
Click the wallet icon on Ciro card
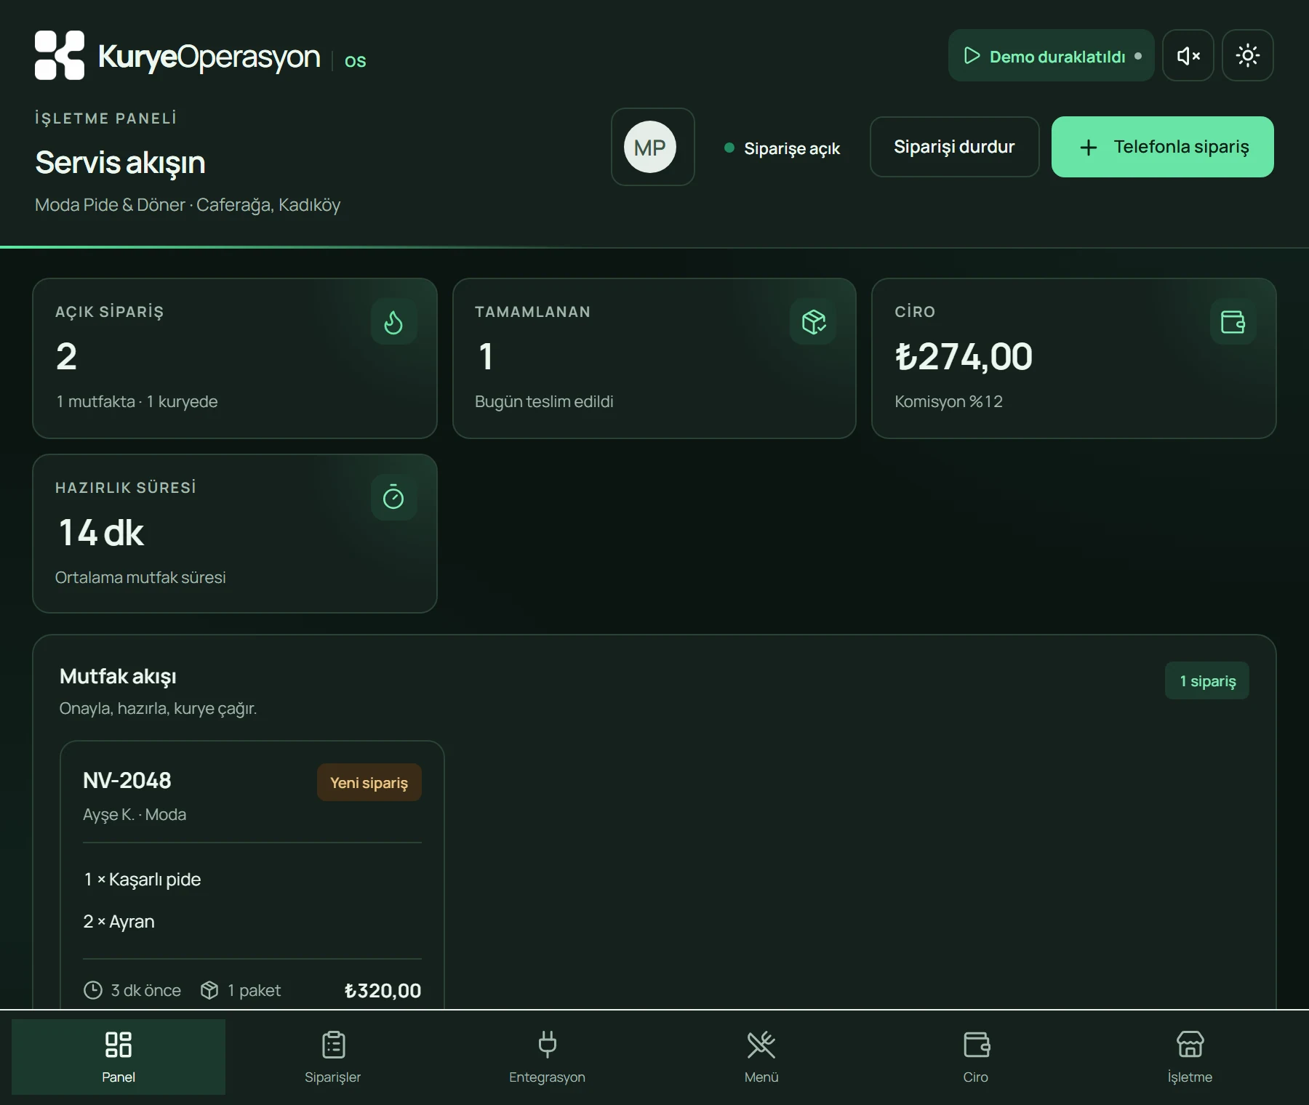[1233, 322]
